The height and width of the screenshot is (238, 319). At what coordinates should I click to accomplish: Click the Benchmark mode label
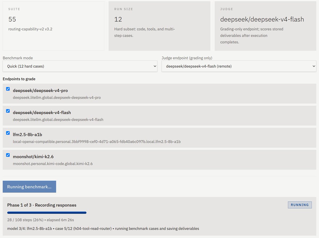(18, 58)
